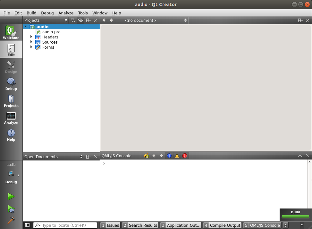The width and height of the screenshot is (312, 229).
Task: Split the Projects side pane
Action: pos(89,20)
